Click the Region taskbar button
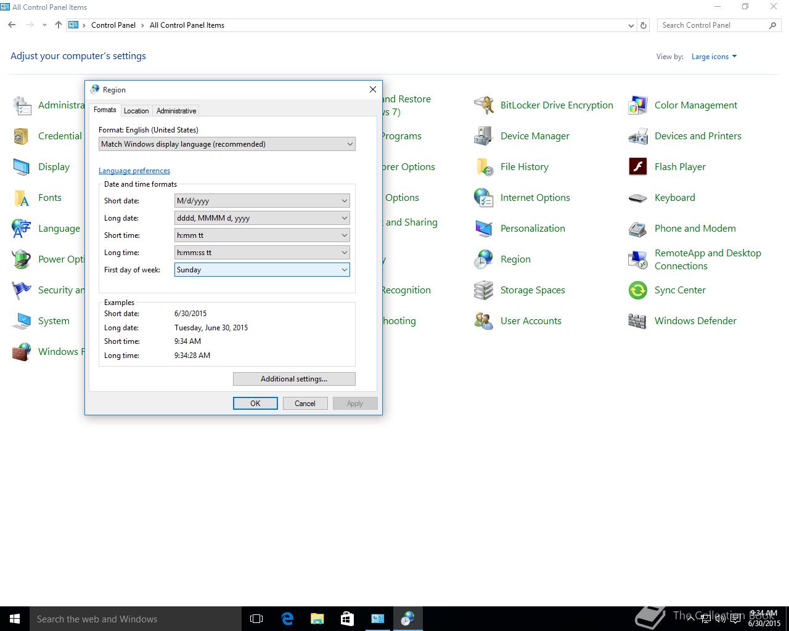 coord(407,619)
